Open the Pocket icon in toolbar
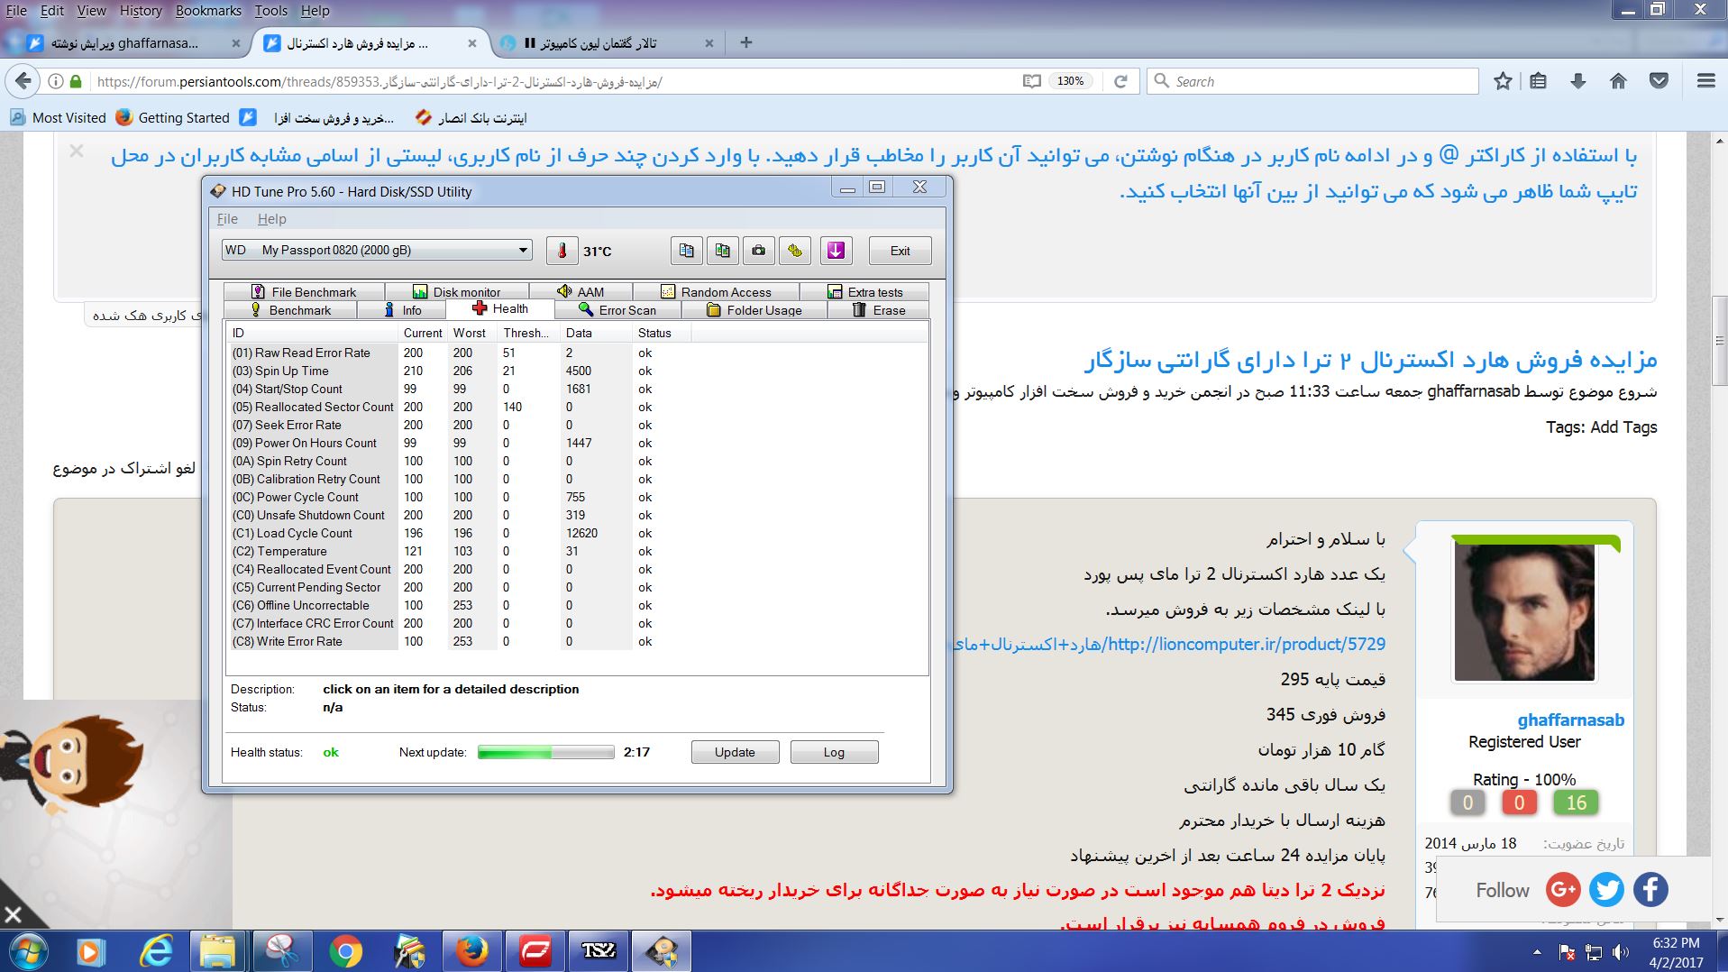1728x972 pixels. tap(1659, 81)
